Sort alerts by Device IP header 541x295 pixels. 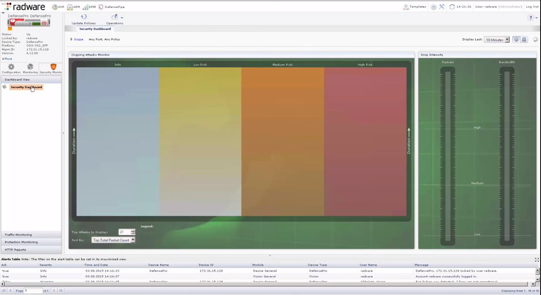tap(225, 265)
